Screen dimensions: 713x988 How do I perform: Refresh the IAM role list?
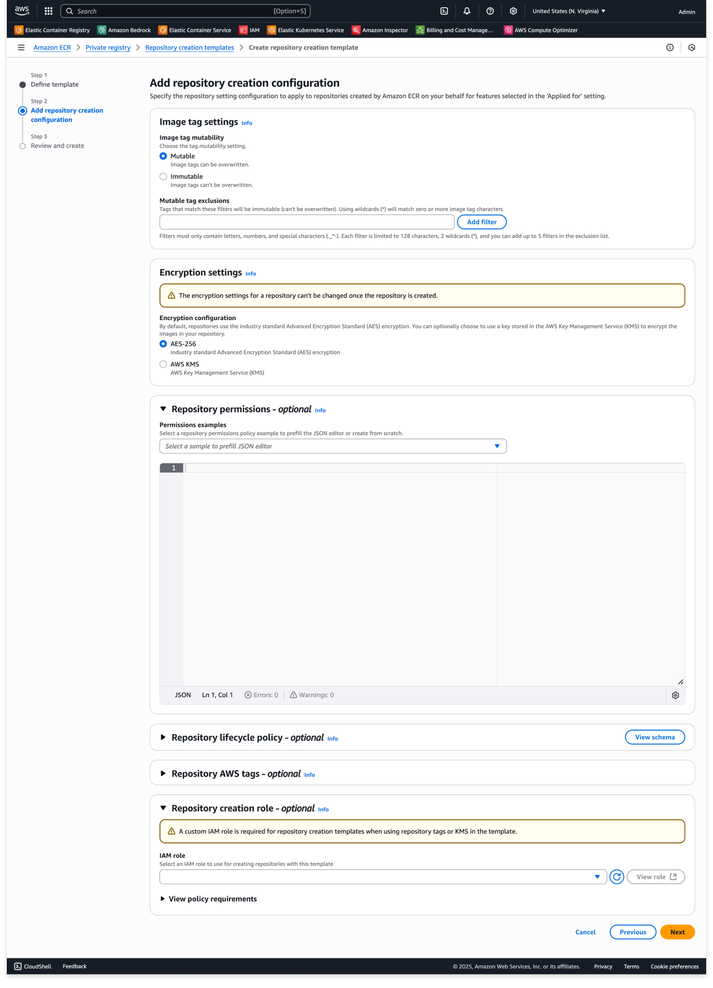616,877
